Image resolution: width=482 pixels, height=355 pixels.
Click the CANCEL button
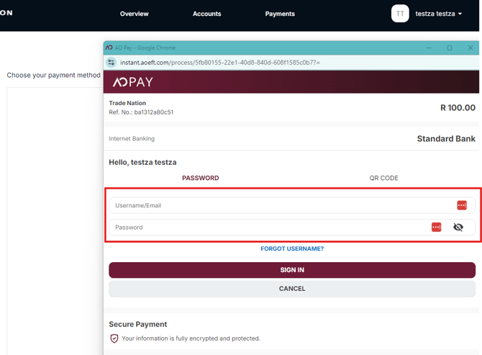(292, 289)
